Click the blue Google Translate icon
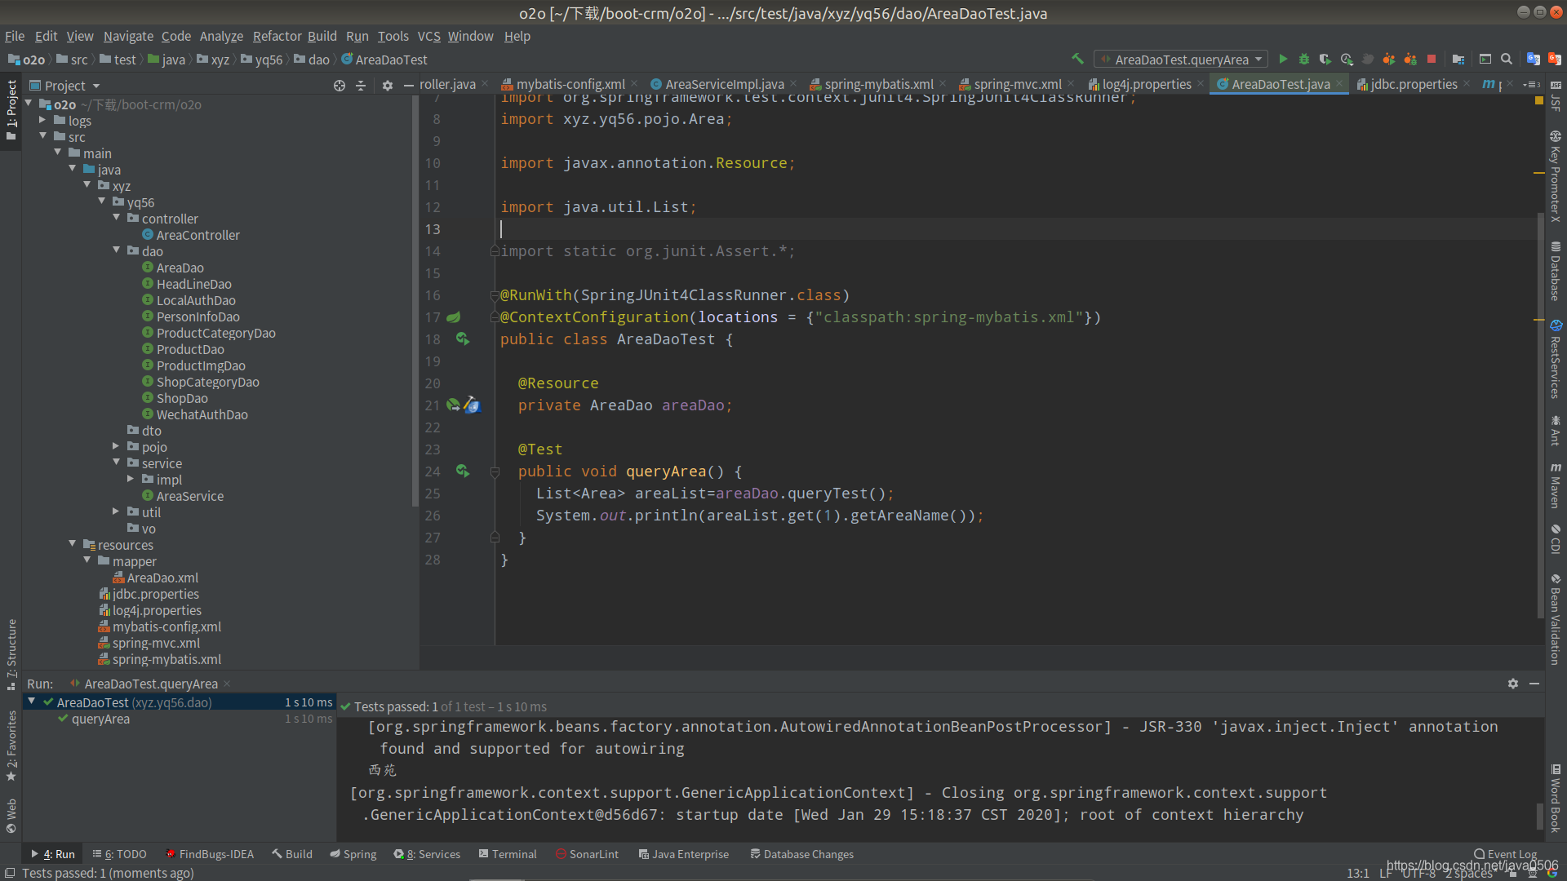This screenshot has width=1567, height=881. tap(1534, 59)
